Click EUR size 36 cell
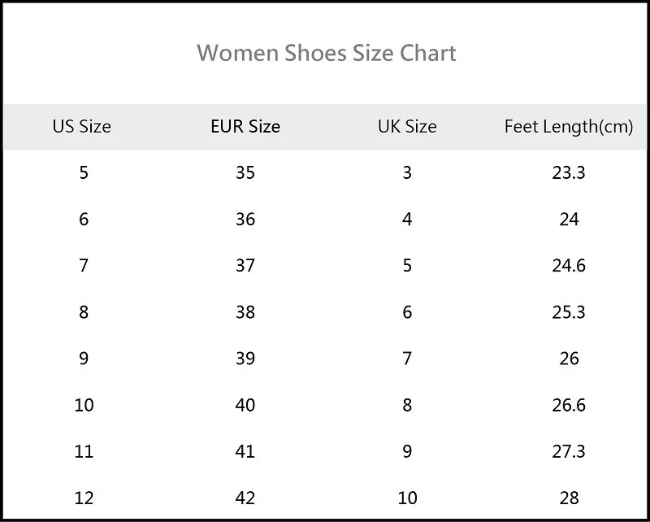 point(245,220)
